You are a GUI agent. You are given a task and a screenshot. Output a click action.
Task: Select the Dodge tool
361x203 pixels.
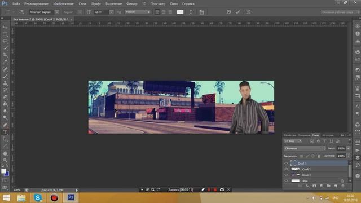[5, 118]
